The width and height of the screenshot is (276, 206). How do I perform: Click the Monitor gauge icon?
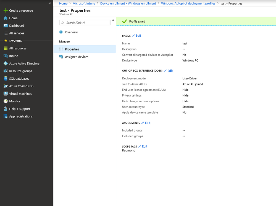pos(6,101)
